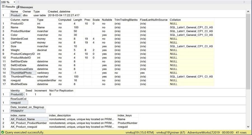Click the vertical scrollbar thumb

point(248,52)
